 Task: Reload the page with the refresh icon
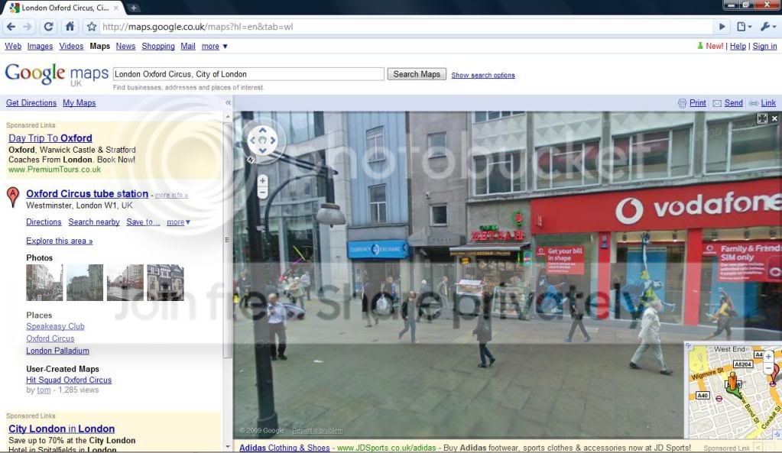tap(48, 27)
